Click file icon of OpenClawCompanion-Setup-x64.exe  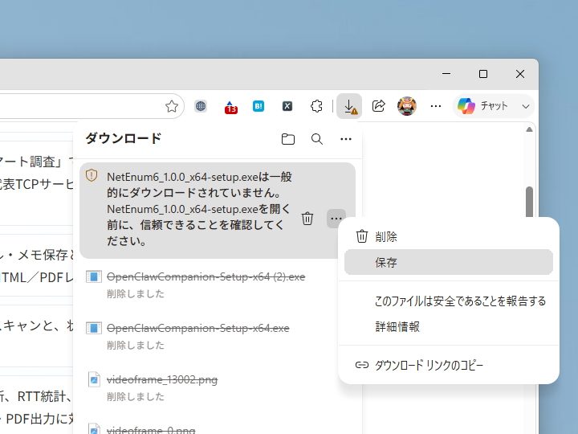tap(94, 328)
